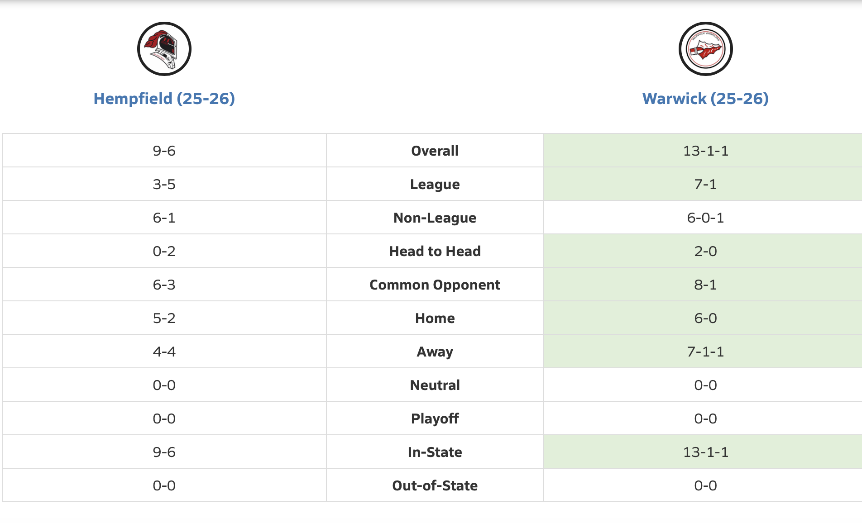This screenshot has width=862, height=523.
Task: Click the Head to Head label
Action: [435, 251]
